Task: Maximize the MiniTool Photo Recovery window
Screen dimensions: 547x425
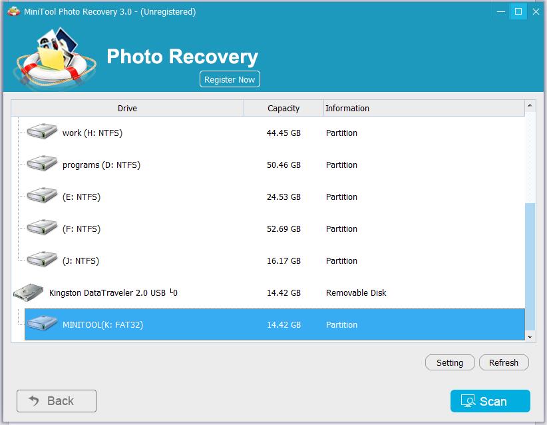Action: tap(518, 11)
